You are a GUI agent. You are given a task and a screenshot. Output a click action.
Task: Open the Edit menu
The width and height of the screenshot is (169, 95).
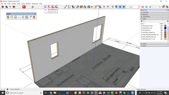click(x=5, y=4)
